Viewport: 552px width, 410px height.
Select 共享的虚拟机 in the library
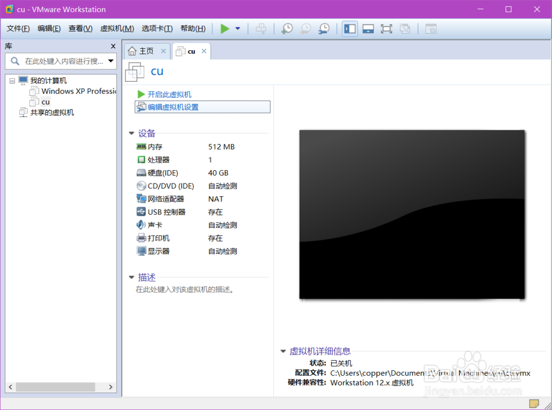click(52, 113)
